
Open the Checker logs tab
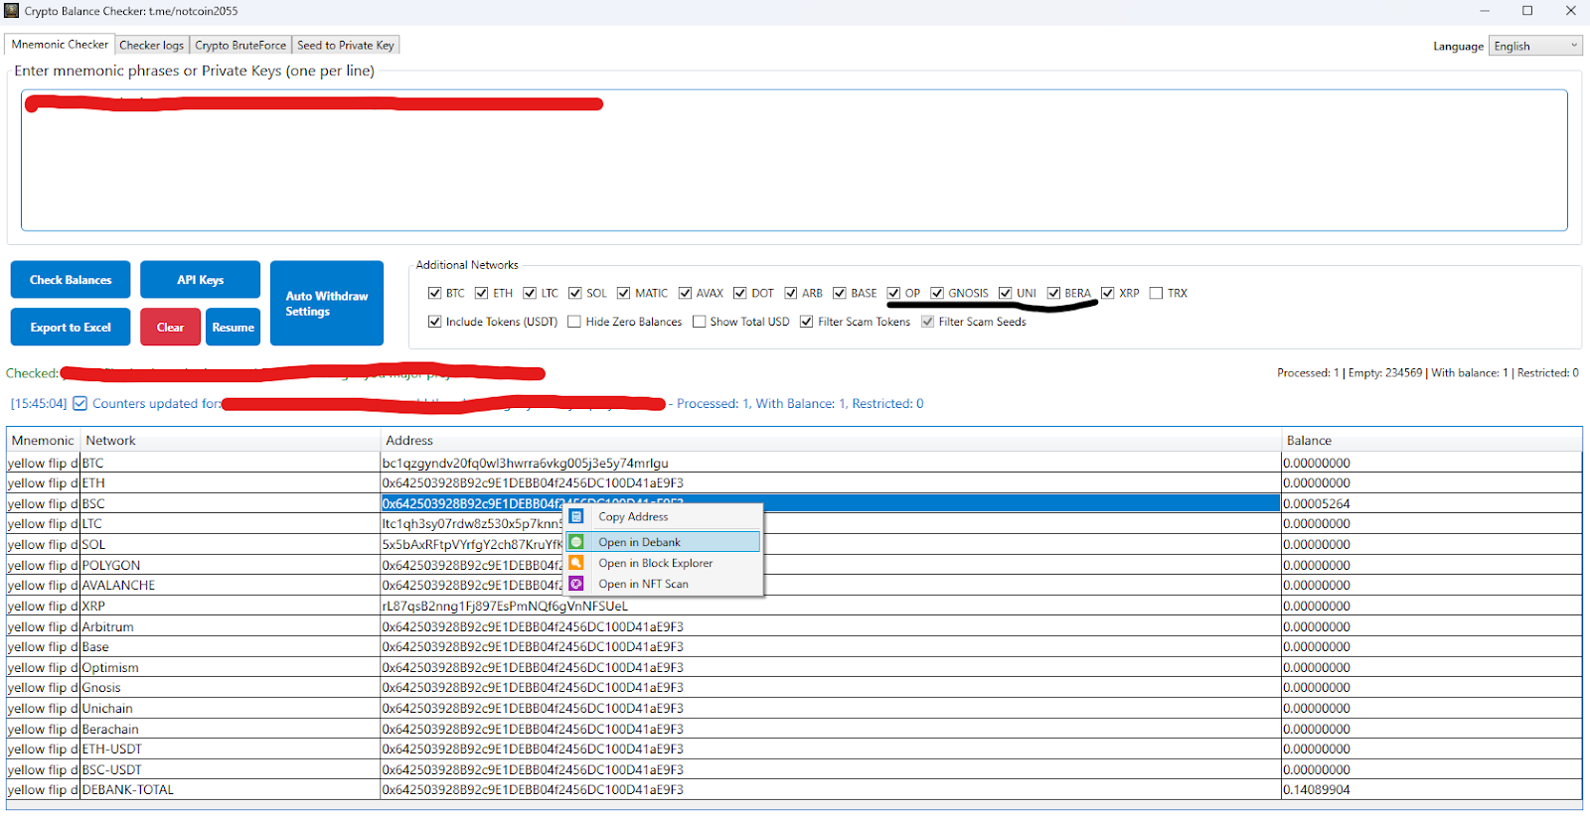click(x=152, y=46)
